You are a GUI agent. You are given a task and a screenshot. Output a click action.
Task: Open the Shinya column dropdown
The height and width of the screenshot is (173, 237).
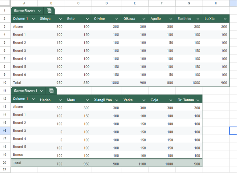point(60,19)
